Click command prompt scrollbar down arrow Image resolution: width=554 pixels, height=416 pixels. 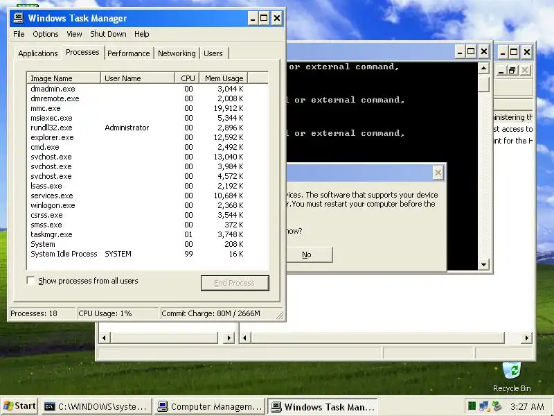point(483,264)
